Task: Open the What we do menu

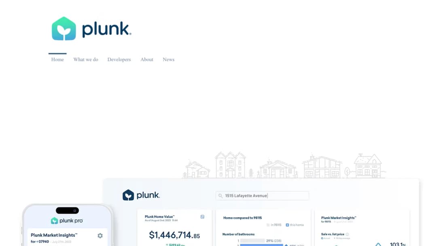Action: [x=86, y=59]
